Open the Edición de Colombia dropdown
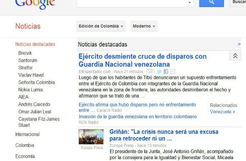The height and width of the screenshot is (161, 246). pos(101,26)
